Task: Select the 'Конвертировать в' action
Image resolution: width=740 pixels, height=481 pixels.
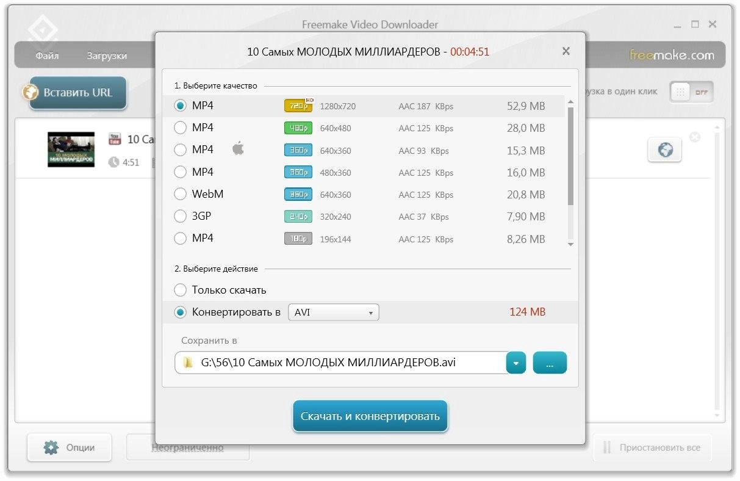Action: (180, 312)
